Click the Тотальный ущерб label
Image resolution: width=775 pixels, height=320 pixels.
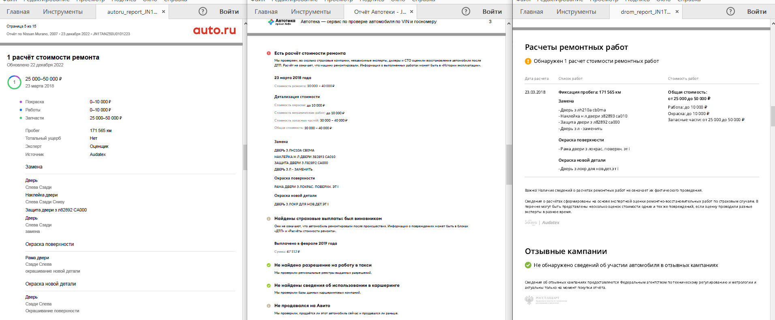(43, 138)
